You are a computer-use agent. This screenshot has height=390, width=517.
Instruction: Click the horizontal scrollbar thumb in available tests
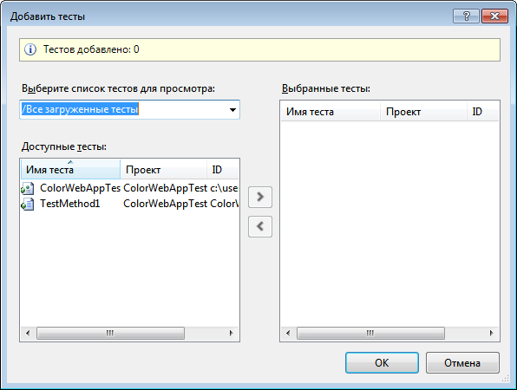pos(110,333)
